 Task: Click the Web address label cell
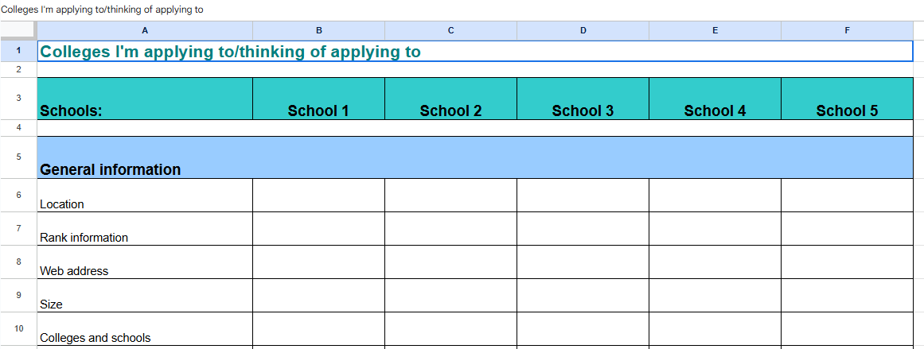point(145,262)
